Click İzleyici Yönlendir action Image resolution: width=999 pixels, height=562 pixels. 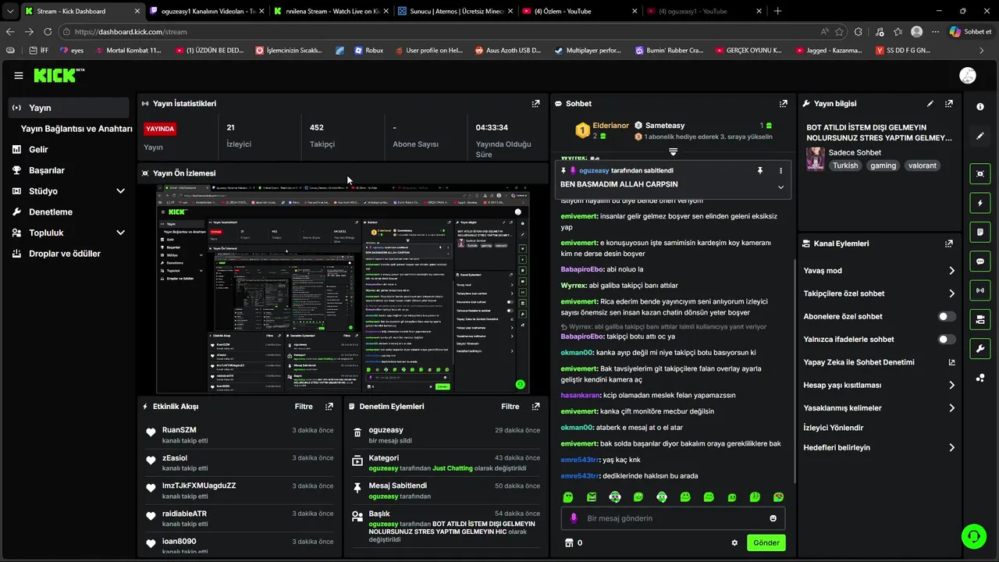(x=834, y=428)
